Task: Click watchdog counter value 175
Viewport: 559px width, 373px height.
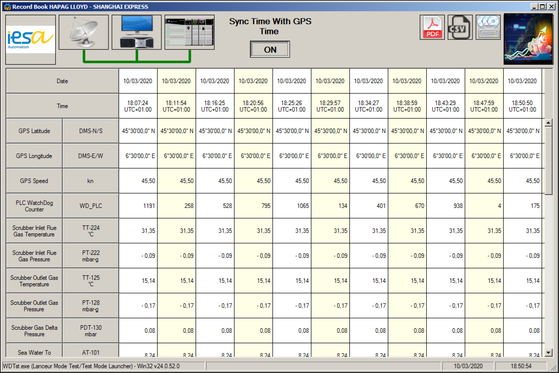Action: pos(523,206)
